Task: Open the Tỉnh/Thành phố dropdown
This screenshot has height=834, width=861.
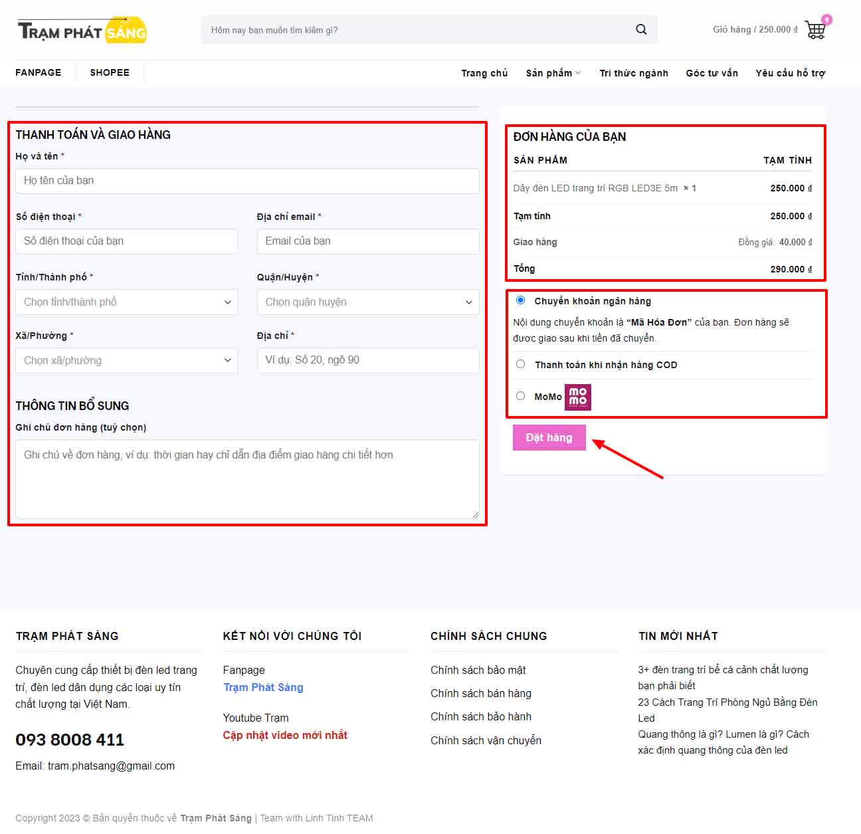Action: click(127, 302)
